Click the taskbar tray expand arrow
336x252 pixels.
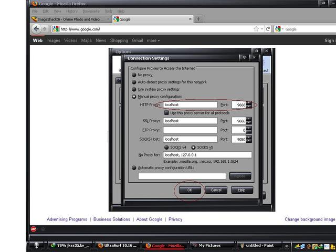tap(287, 246)
